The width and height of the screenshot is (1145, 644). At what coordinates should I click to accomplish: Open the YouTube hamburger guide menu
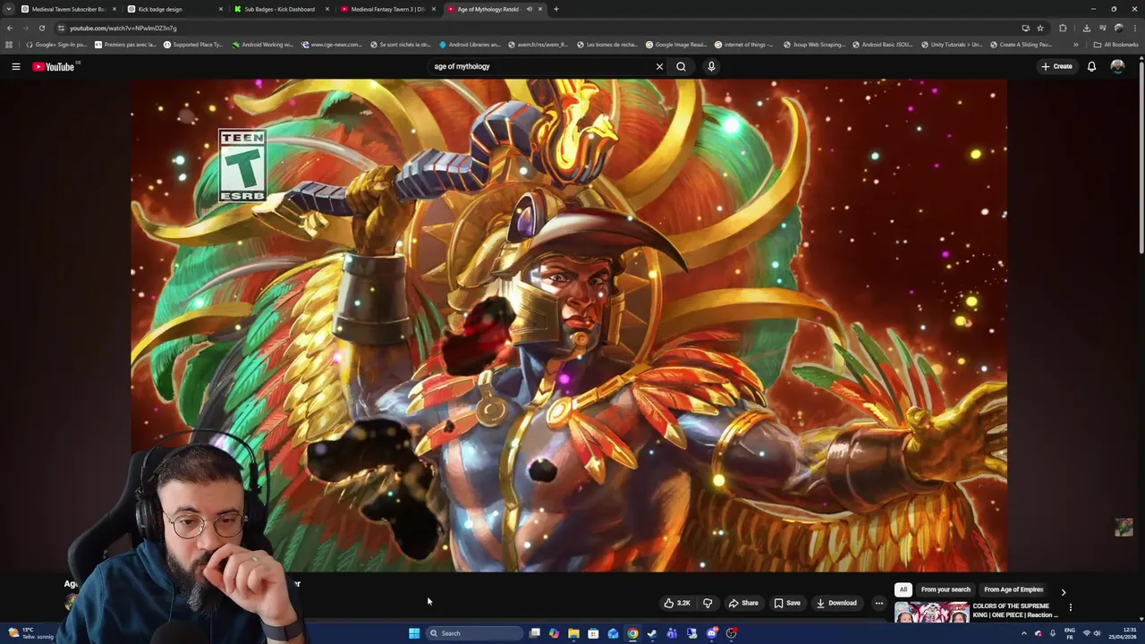tap(15, 66)
